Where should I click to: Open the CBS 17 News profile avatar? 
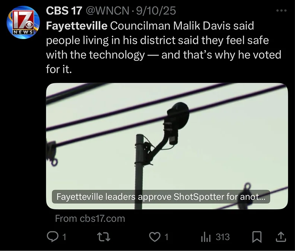pos(23,22)
